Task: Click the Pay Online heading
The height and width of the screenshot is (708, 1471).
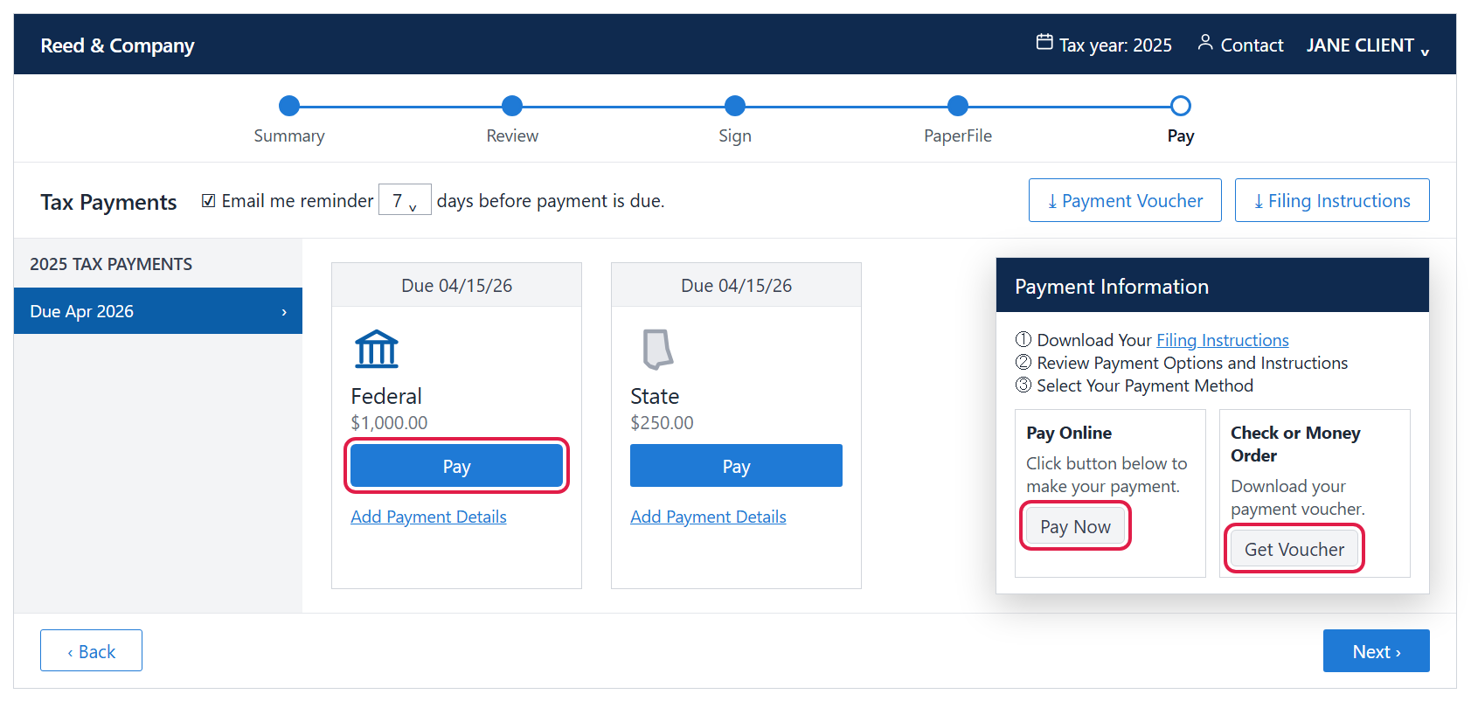Action: pos(1069,433)
